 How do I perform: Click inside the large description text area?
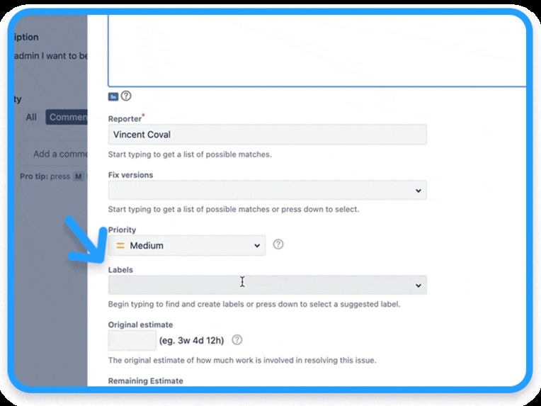[317, 51]
